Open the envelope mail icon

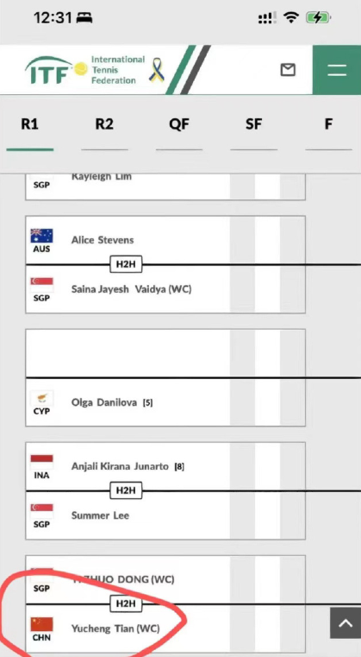pyautogui.click(x=288, y=70)
